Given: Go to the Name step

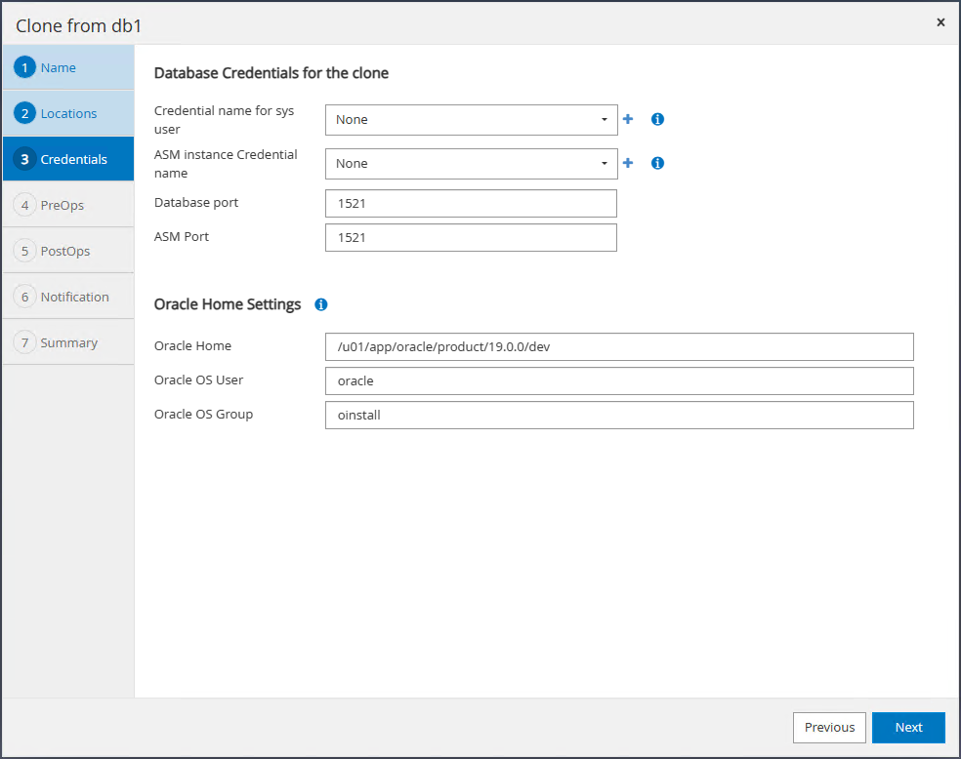Looking at the screenshot, I should [x=67, y=67].
